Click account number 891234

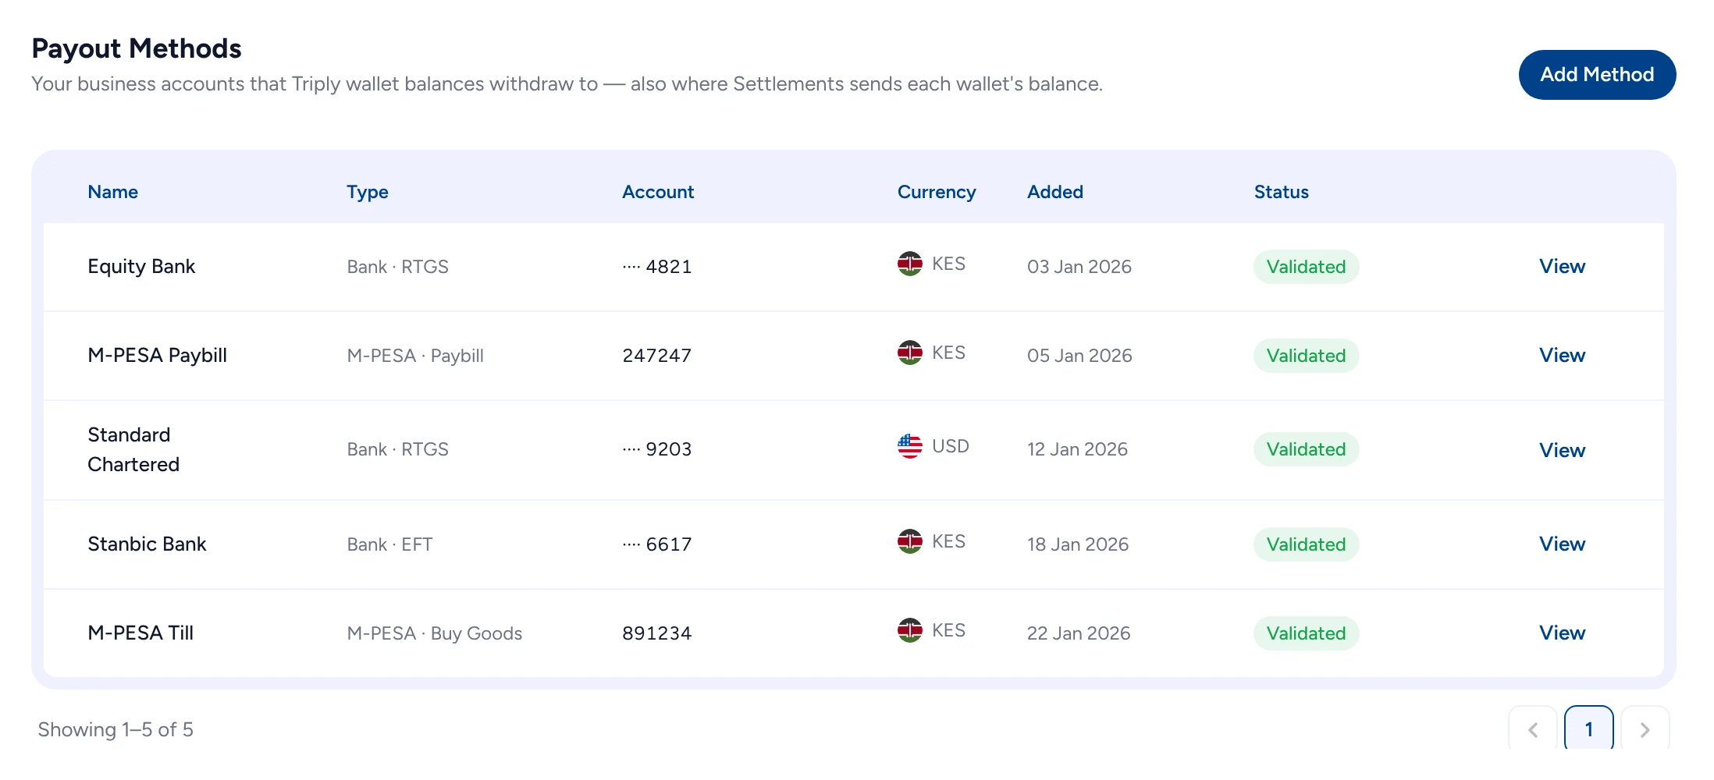[x=657, y=633]
